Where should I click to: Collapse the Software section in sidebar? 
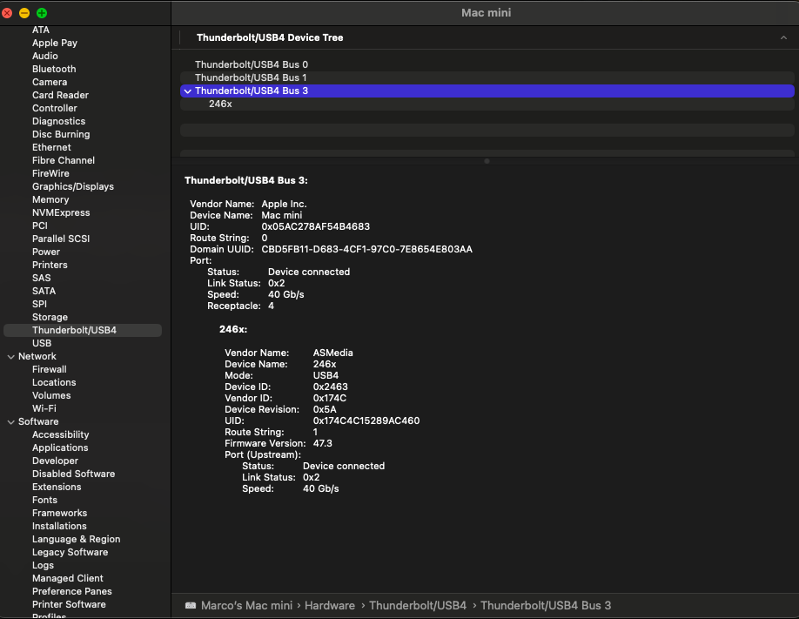coord(10,421)
